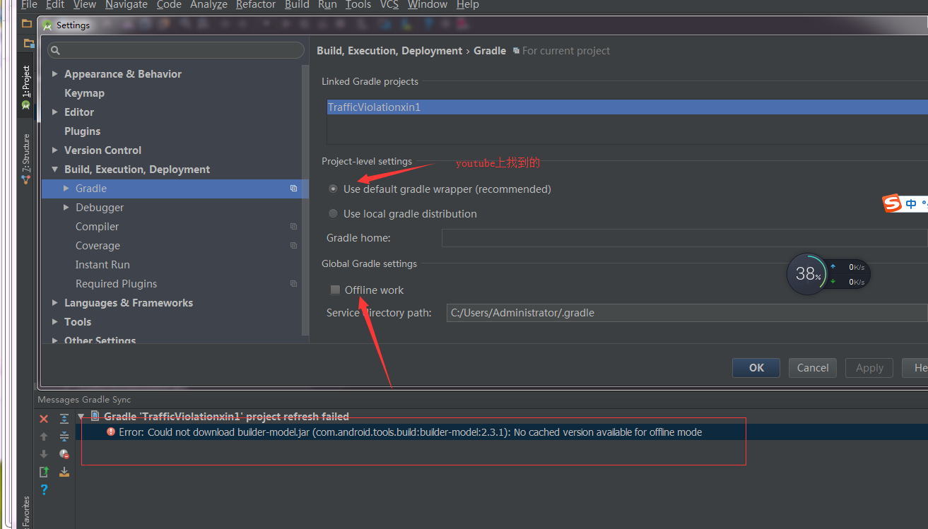Click the per-project icon beside Required Plugins
This screenshot has width=928, height=529.
click(293, 284)
